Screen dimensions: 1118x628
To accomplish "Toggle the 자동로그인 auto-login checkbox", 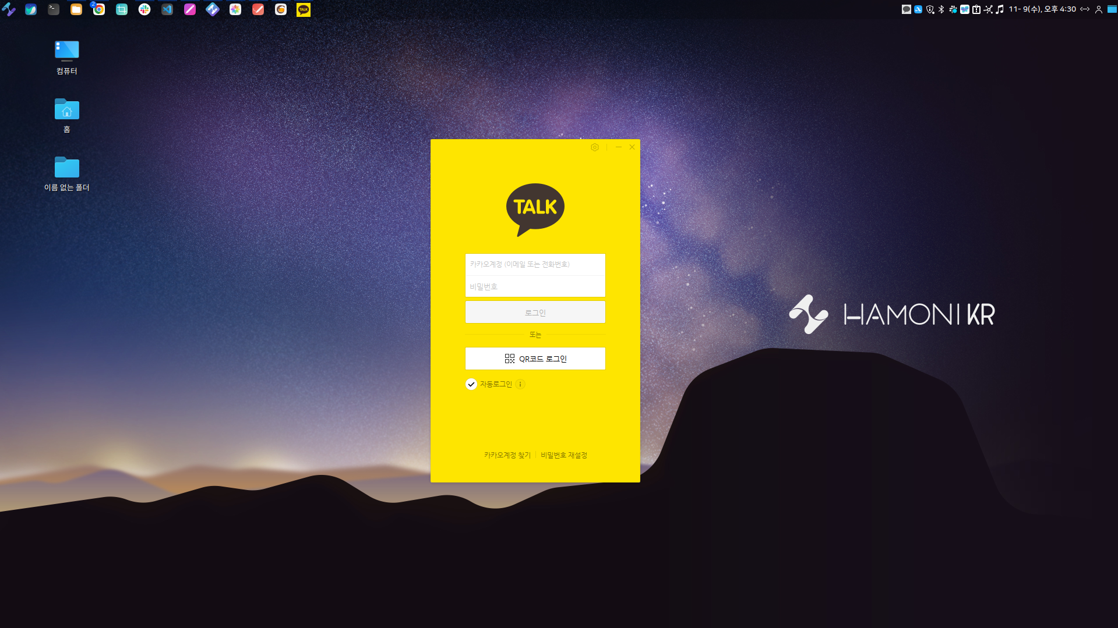I will pos(471,384).
